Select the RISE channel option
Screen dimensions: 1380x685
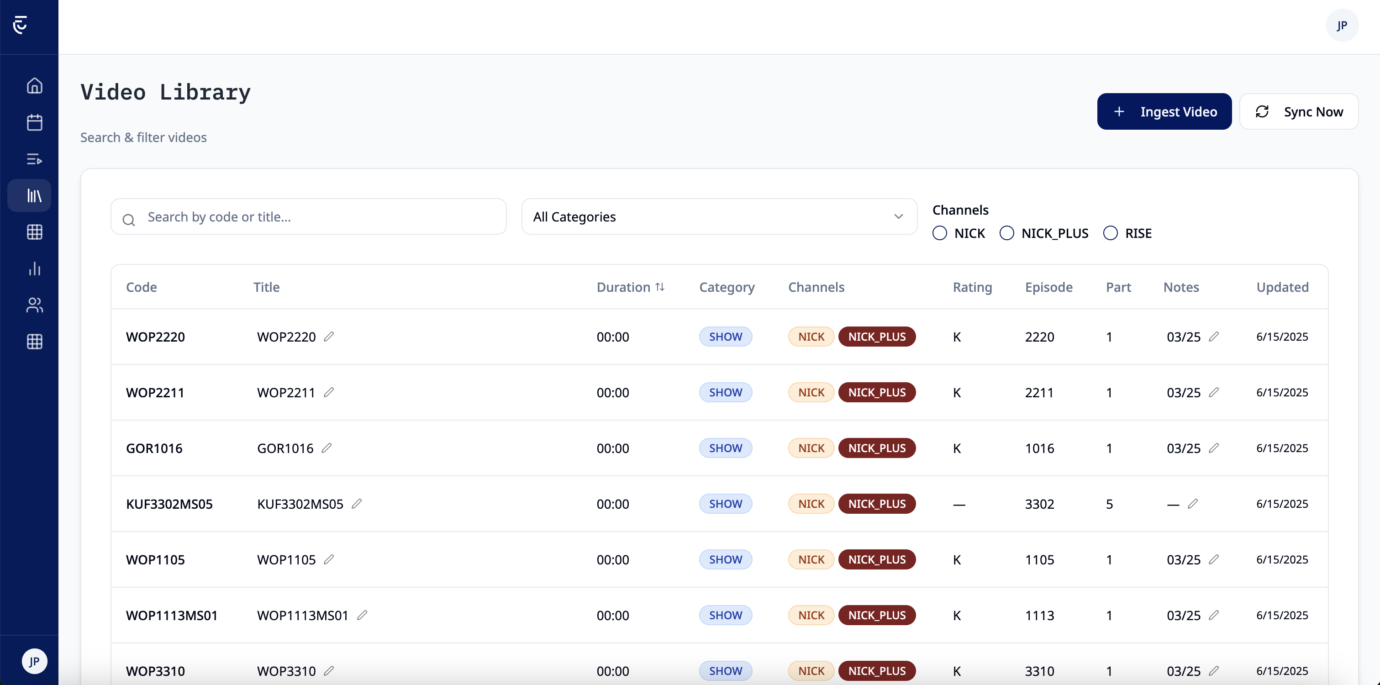click(x=1111, y=233)
